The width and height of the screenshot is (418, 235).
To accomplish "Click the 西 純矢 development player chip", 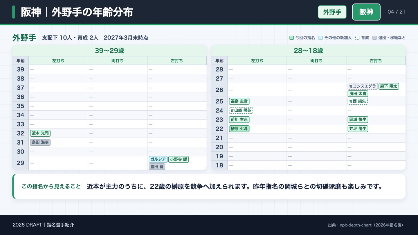I will point(358,101).
